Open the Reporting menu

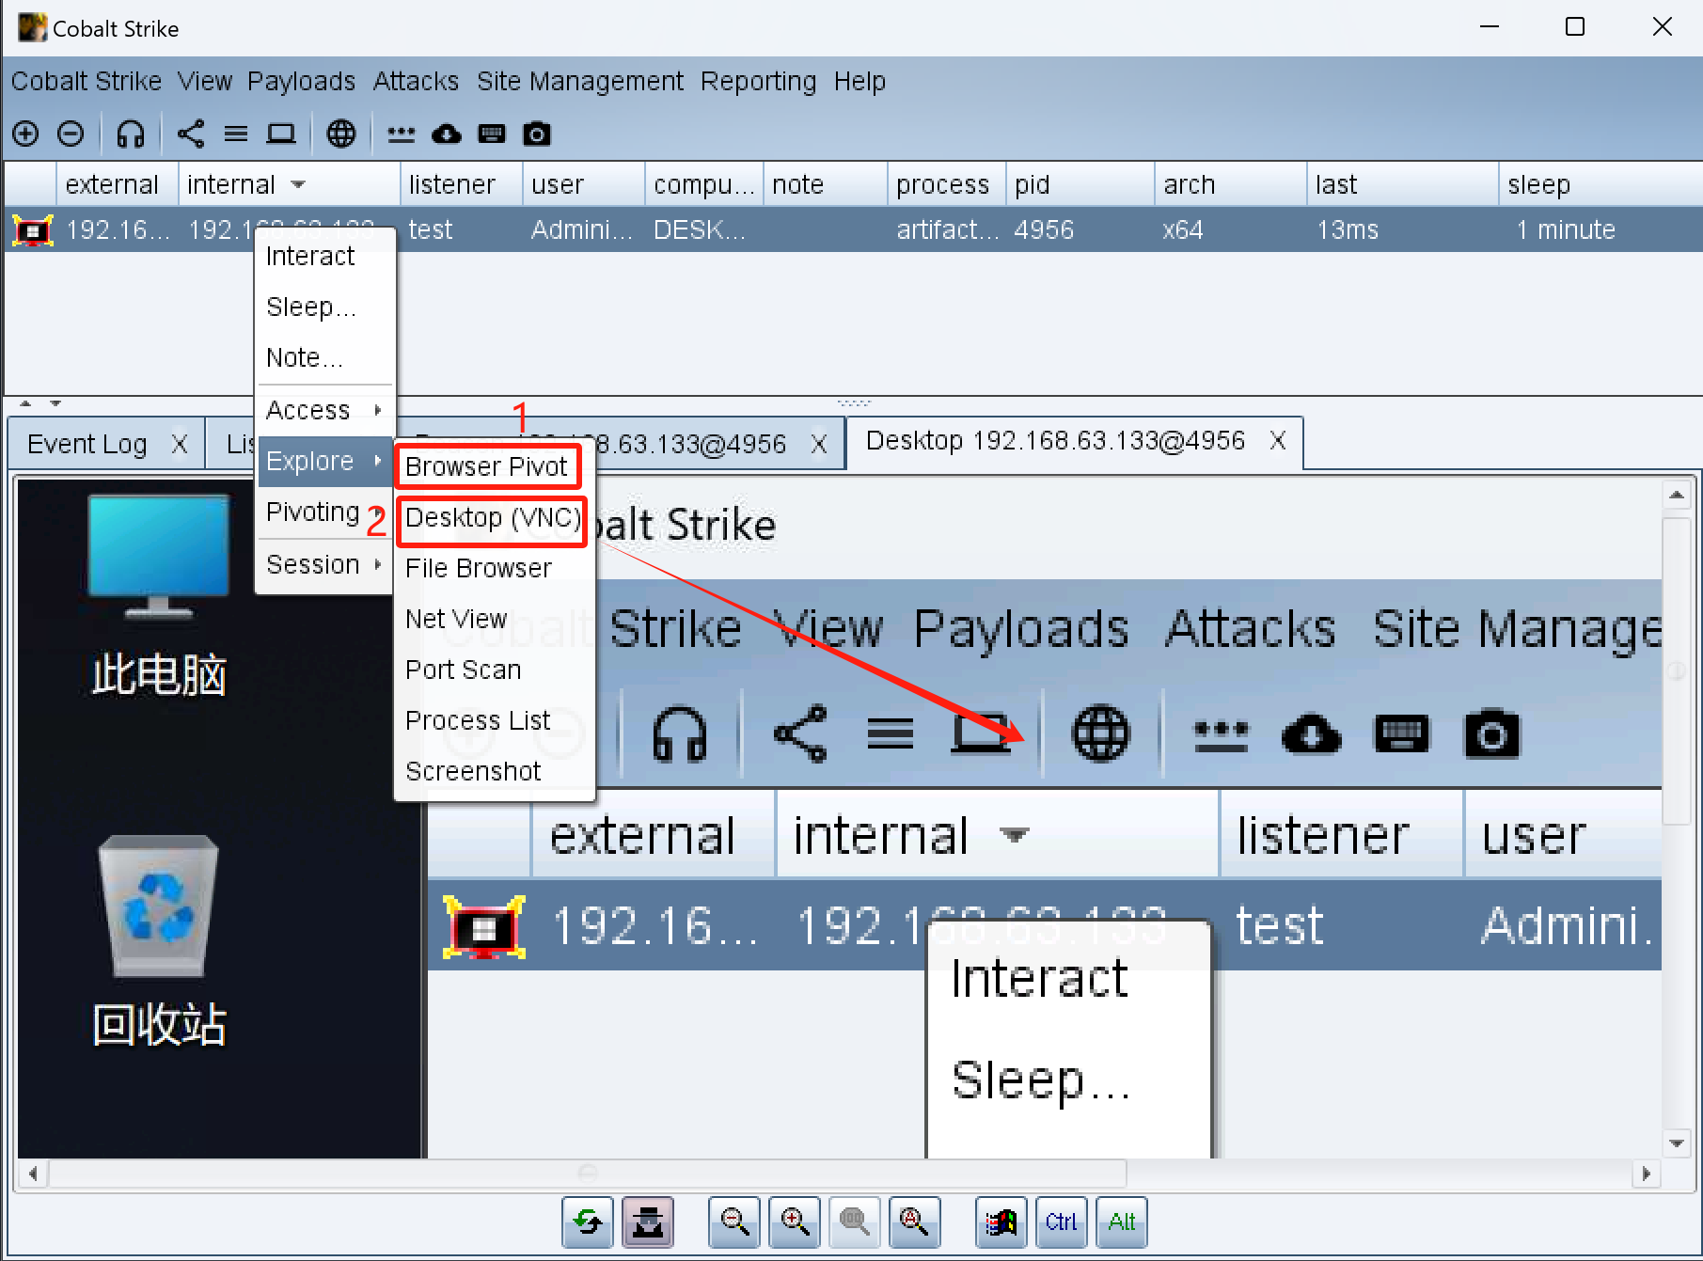(759, 82)
